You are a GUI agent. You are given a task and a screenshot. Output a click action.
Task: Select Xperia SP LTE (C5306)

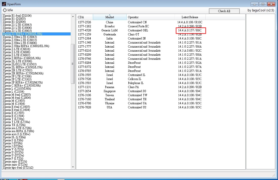tap(17, 76)
